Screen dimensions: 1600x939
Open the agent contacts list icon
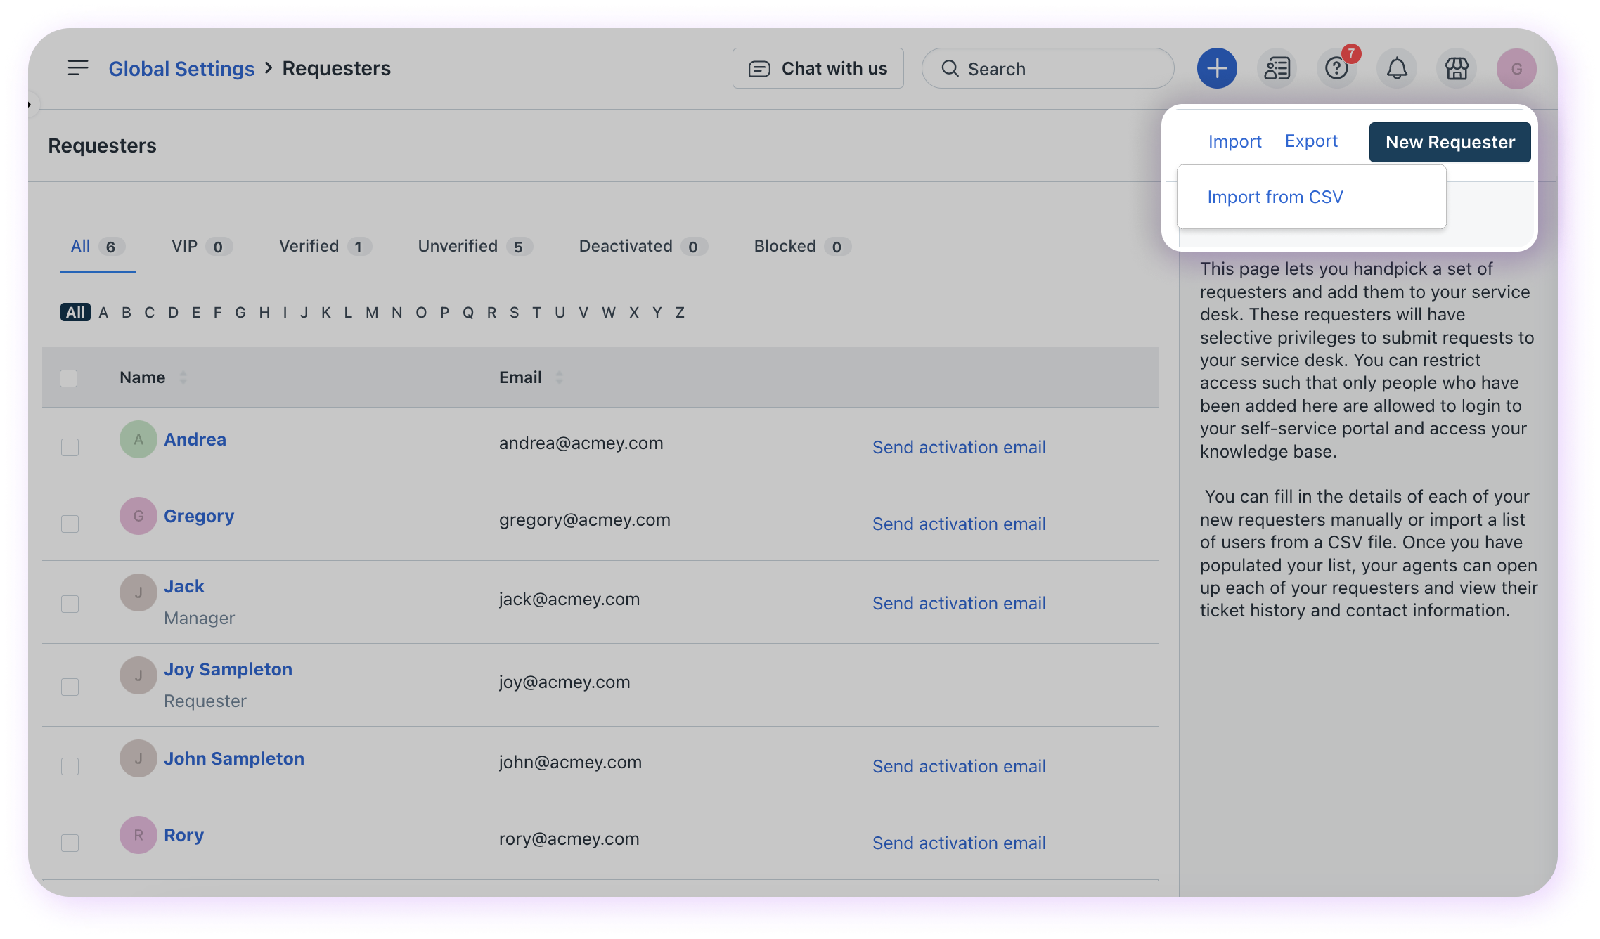click(1277, 68)
